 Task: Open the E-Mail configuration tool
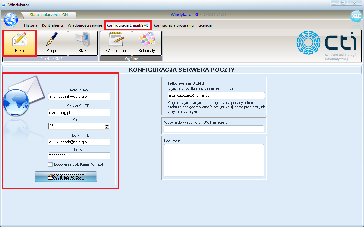[20, 43]
